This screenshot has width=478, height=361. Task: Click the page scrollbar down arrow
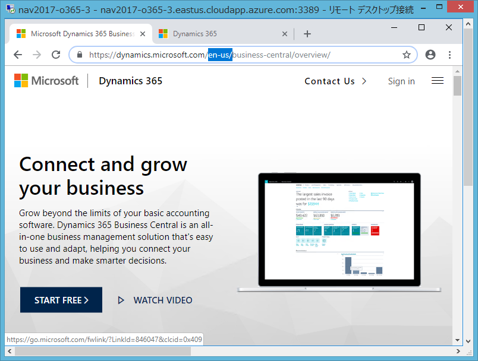tap(457, 340)
